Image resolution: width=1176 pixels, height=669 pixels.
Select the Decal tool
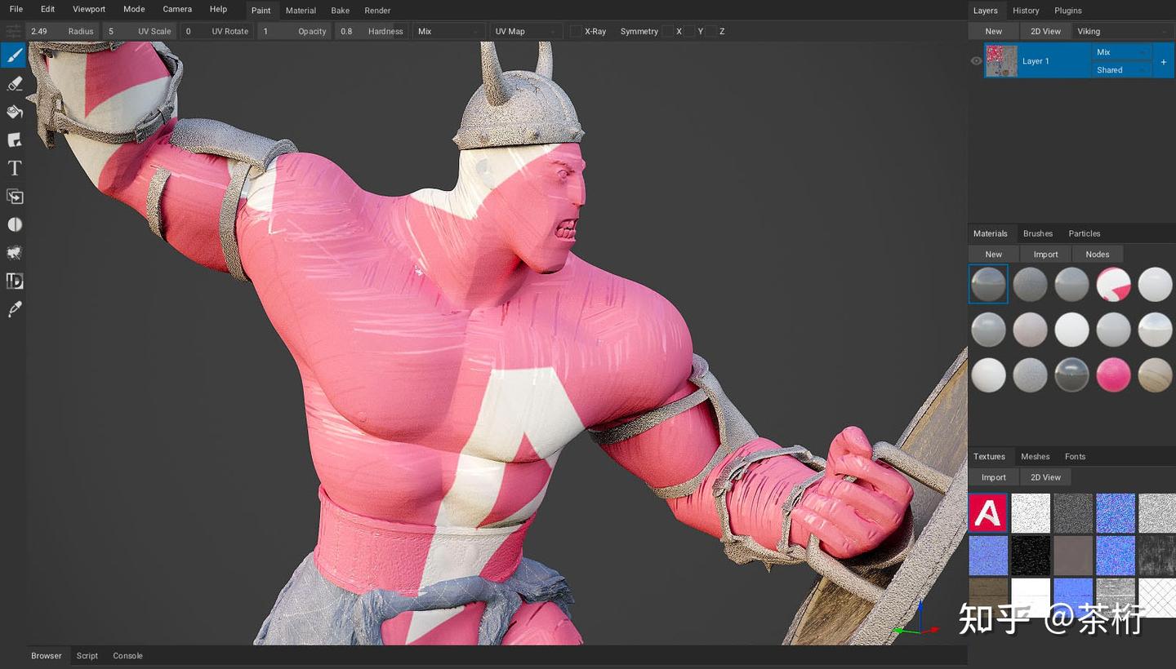pos(12,140)
